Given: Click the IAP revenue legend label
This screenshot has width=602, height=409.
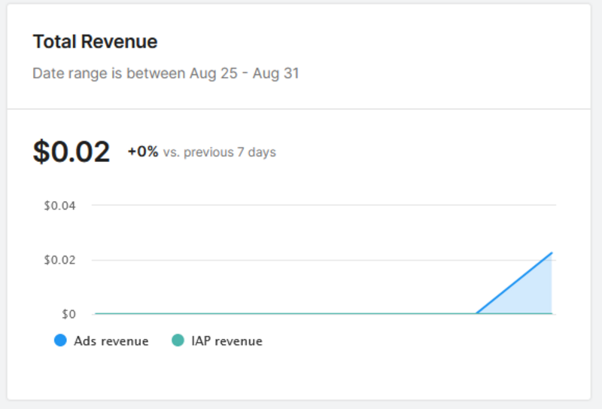Looking at the screenshot, I should click(227, 341).
